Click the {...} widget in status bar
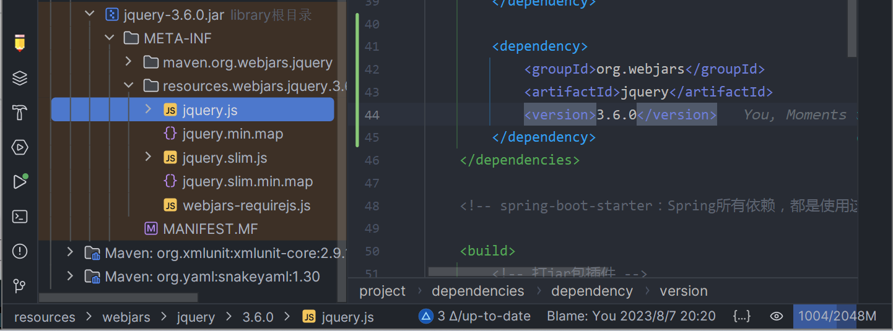Viewport: 893px width, 331px height. coord(741,317)
